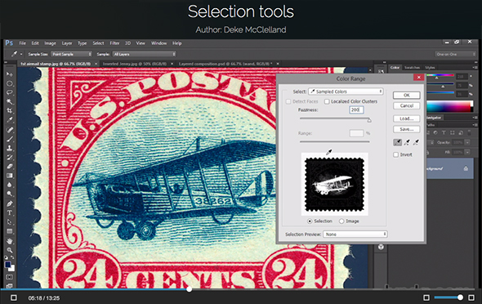Image resolution: width=482 pixels, height=304 pixels.
Task: Select the History Brush tool
Action: tap(10, 157)
